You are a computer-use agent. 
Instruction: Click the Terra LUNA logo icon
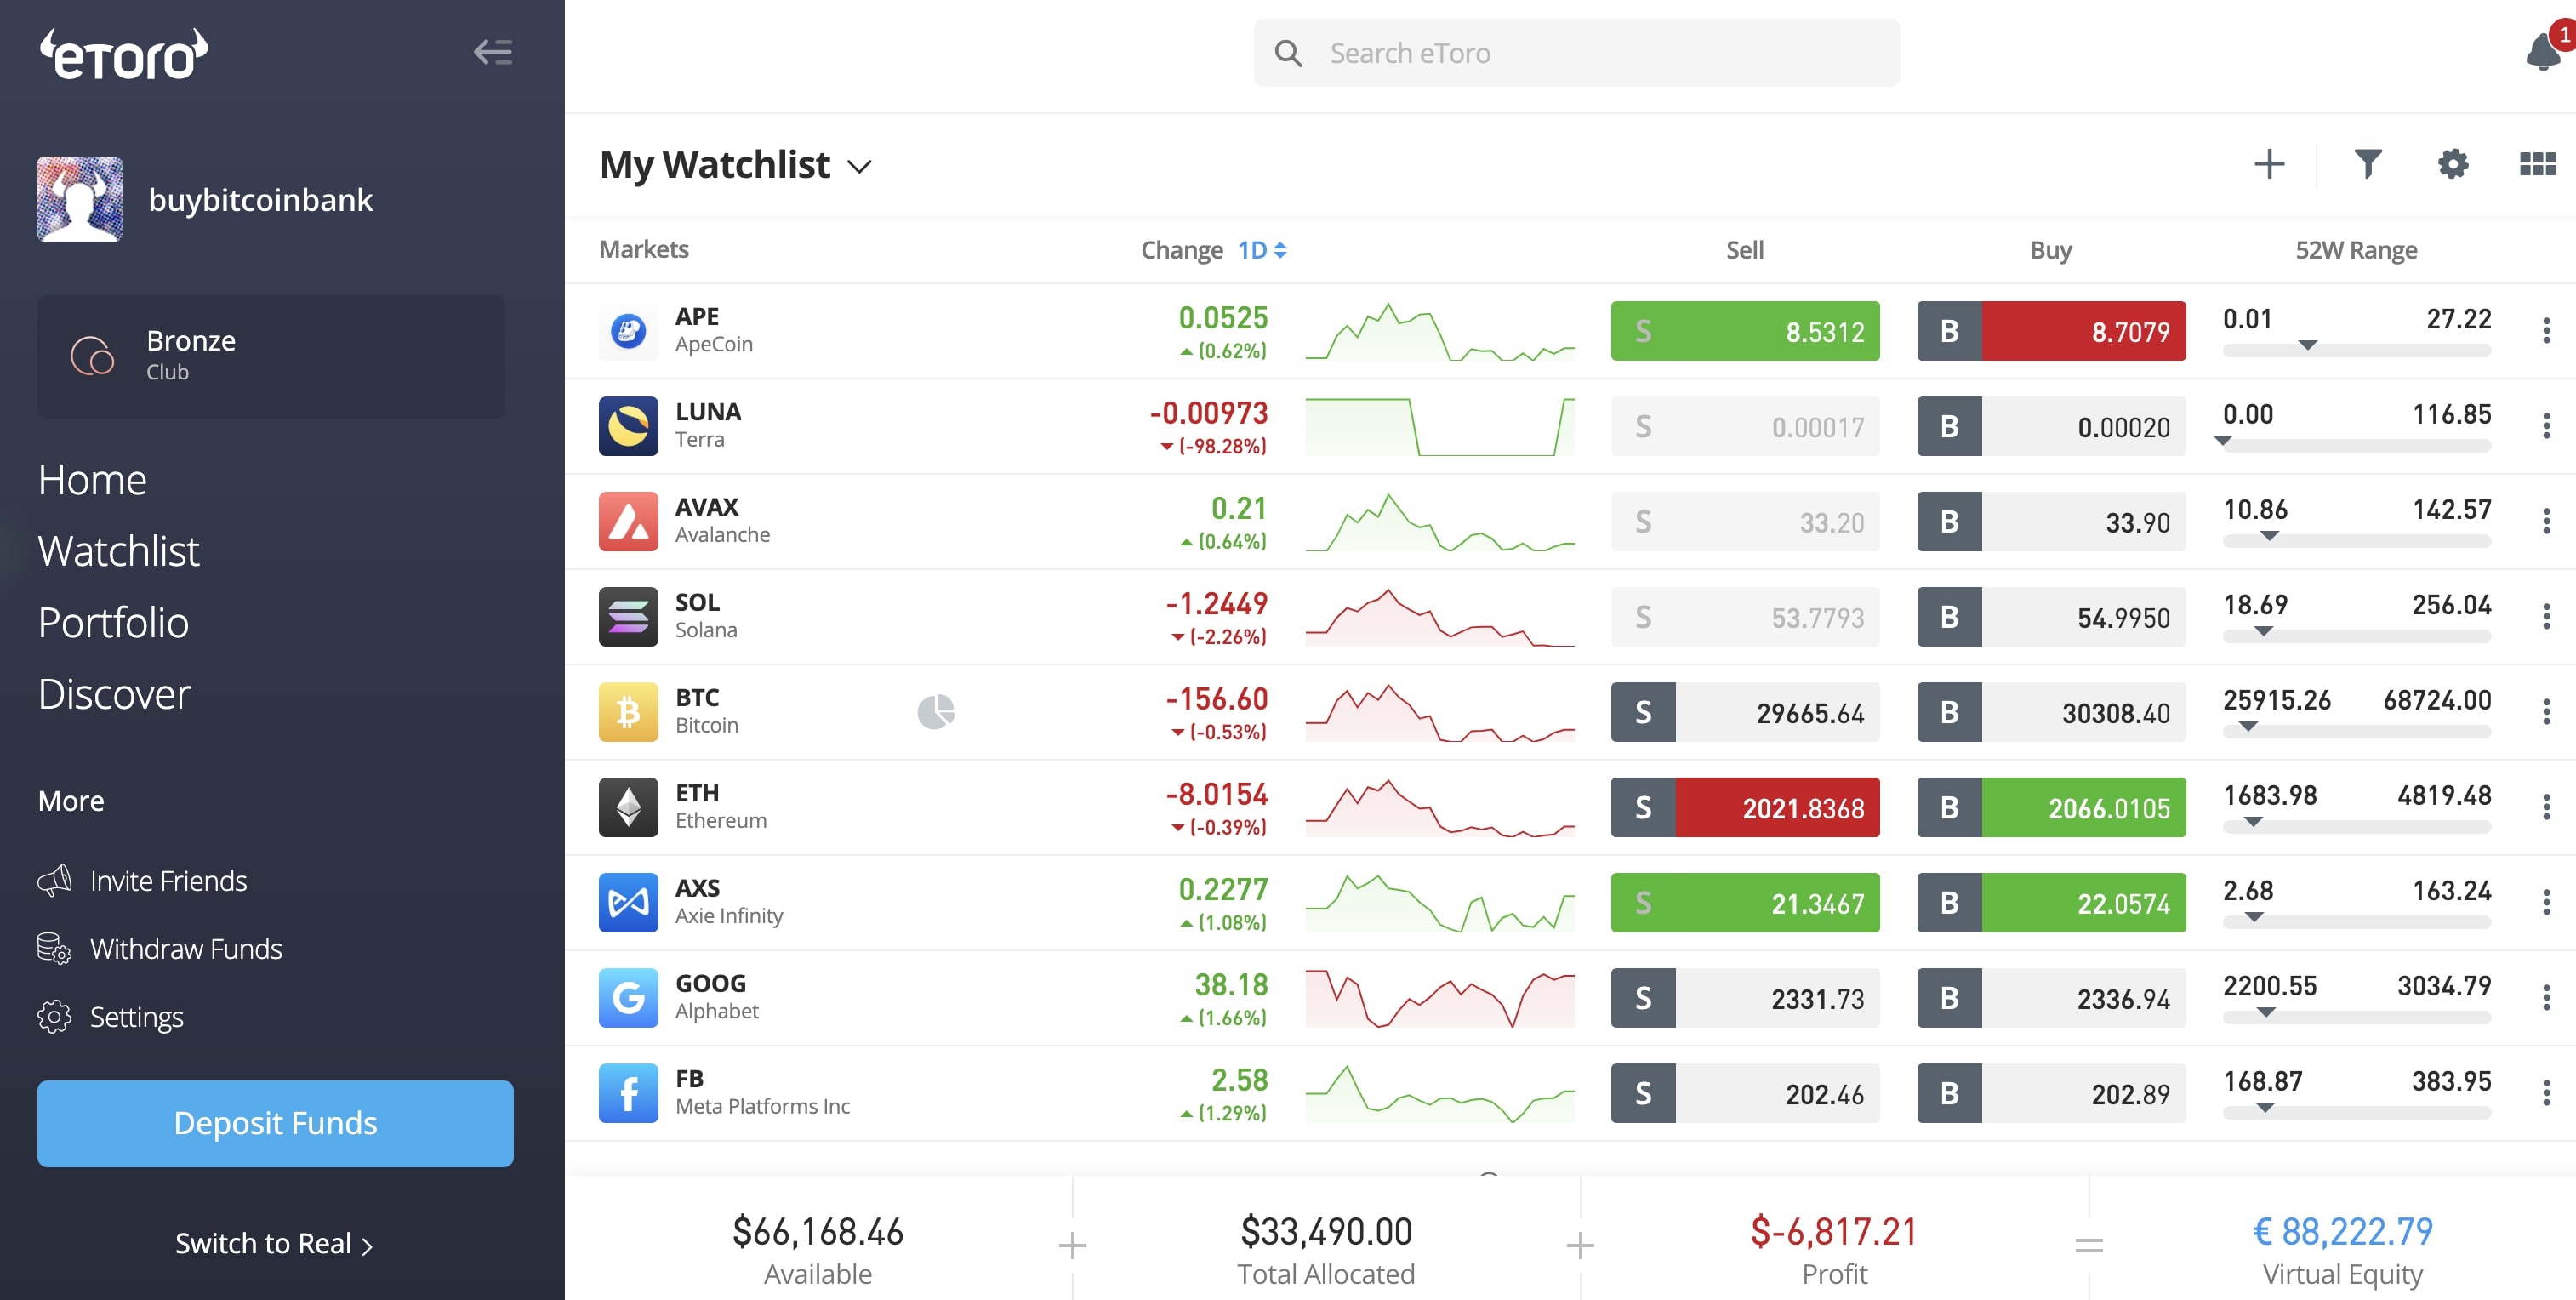pyautogui.click(x=628, y=426)
